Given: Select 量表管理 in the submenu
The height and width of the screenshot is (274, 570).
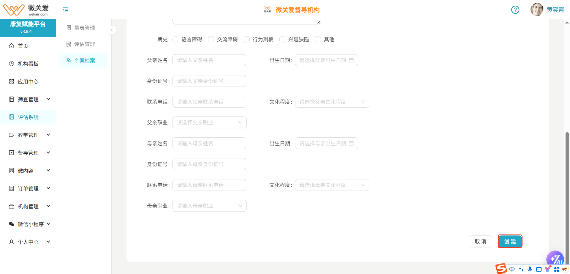Looking at the screenshot, I should [x=84, y=28].
